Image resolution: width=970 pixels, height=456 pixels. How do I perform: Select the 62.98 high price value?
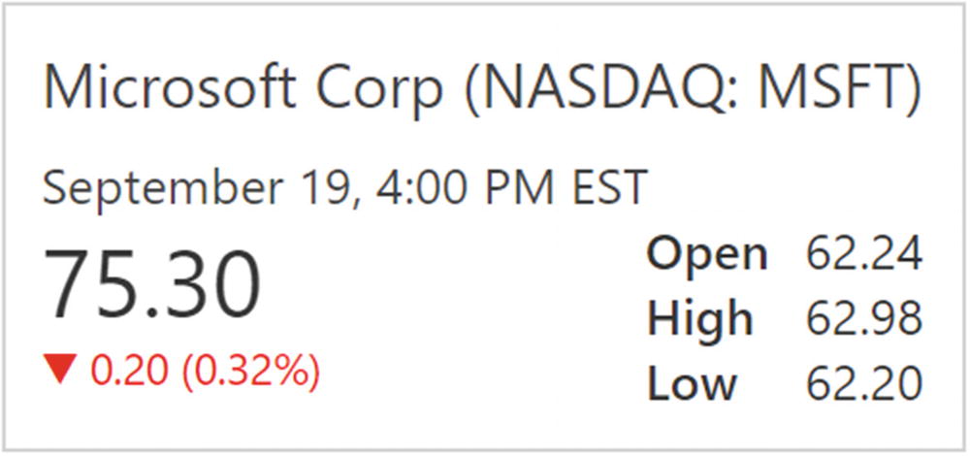tap(863, 319)
